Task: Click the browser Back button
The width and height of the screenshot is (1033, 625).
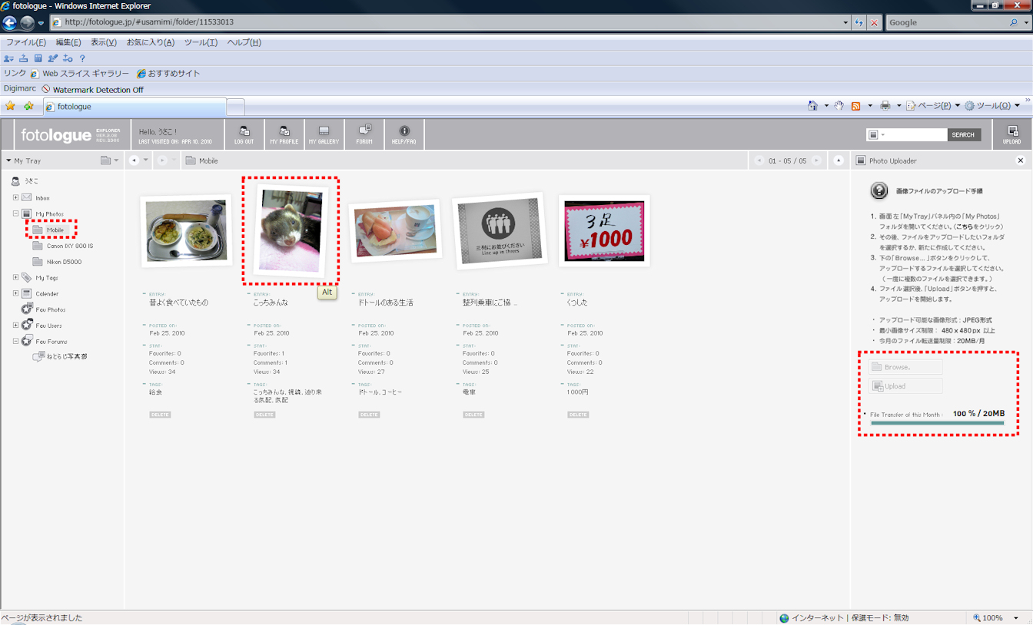Action: pyautogui.click(x=9, y=22)
